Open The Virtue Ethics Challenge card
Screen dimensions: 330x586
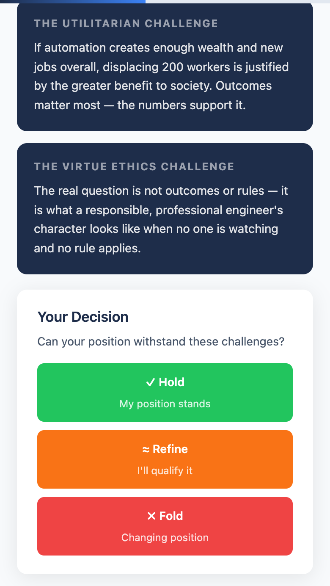165,207
